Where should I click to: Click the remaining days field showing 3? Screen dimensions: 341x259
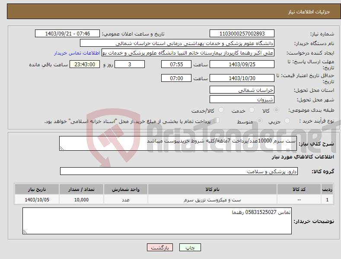[x=130, y=64]
